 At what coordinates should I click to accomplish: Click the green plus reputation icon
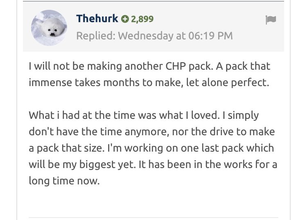(125, 19)
